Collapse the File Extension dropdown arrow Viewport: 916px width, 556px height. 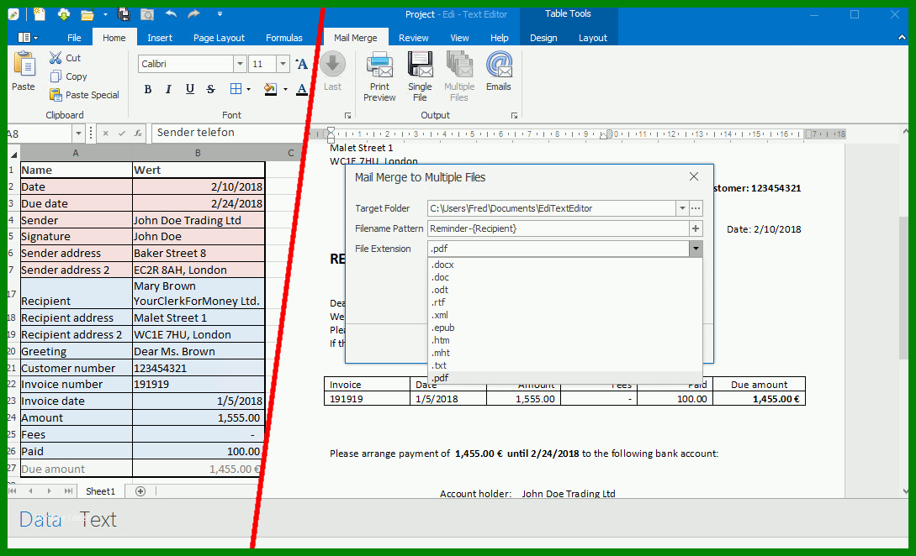tap(696, 249)
